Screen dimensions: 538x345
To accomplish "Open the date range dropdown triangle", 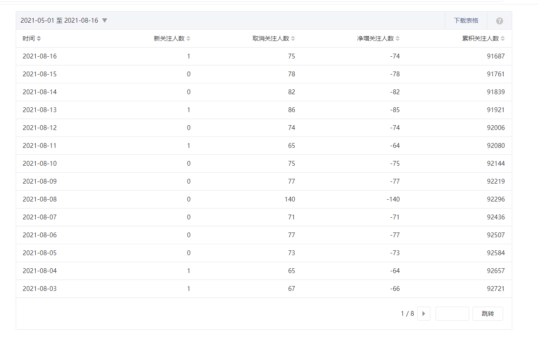I will click(105, 20).
